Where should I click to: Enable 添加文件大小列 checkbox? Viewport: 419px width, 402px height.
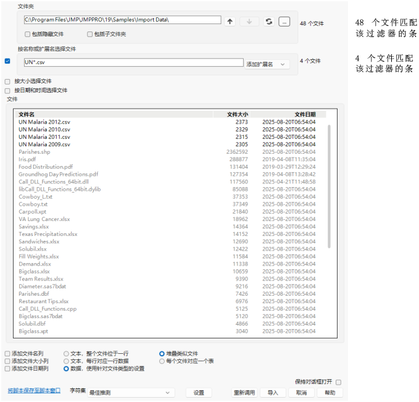coord(7,361)
